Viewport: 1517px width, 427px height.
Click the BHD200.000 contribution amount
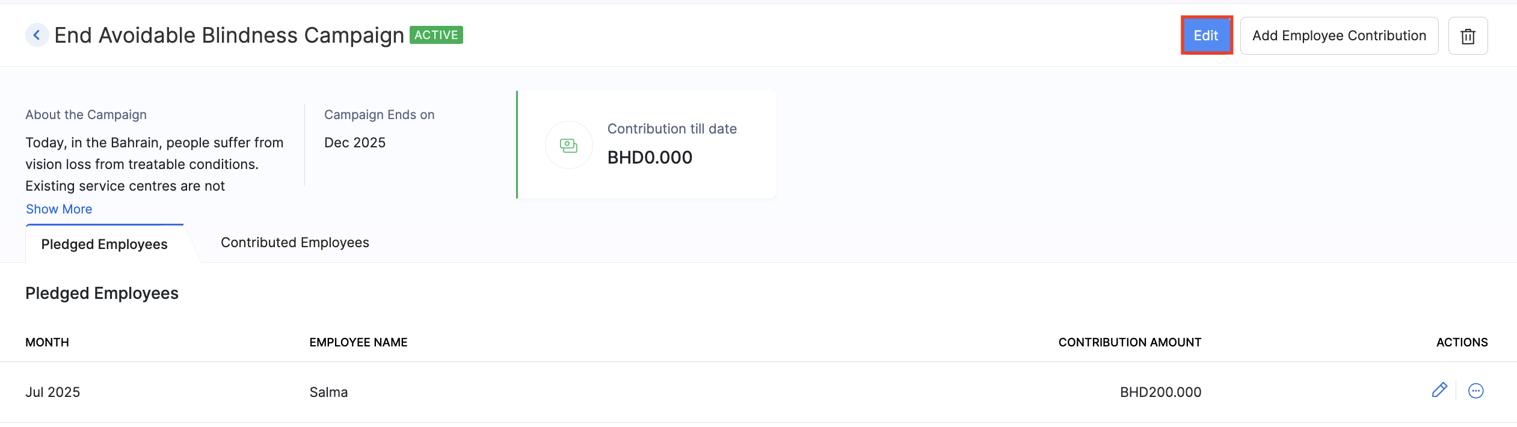click(1160, 393)
